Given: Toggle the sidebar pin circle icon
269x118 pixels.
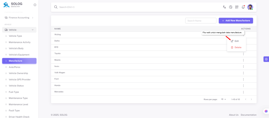Looking at the screenshot, I should click(35, 5).
